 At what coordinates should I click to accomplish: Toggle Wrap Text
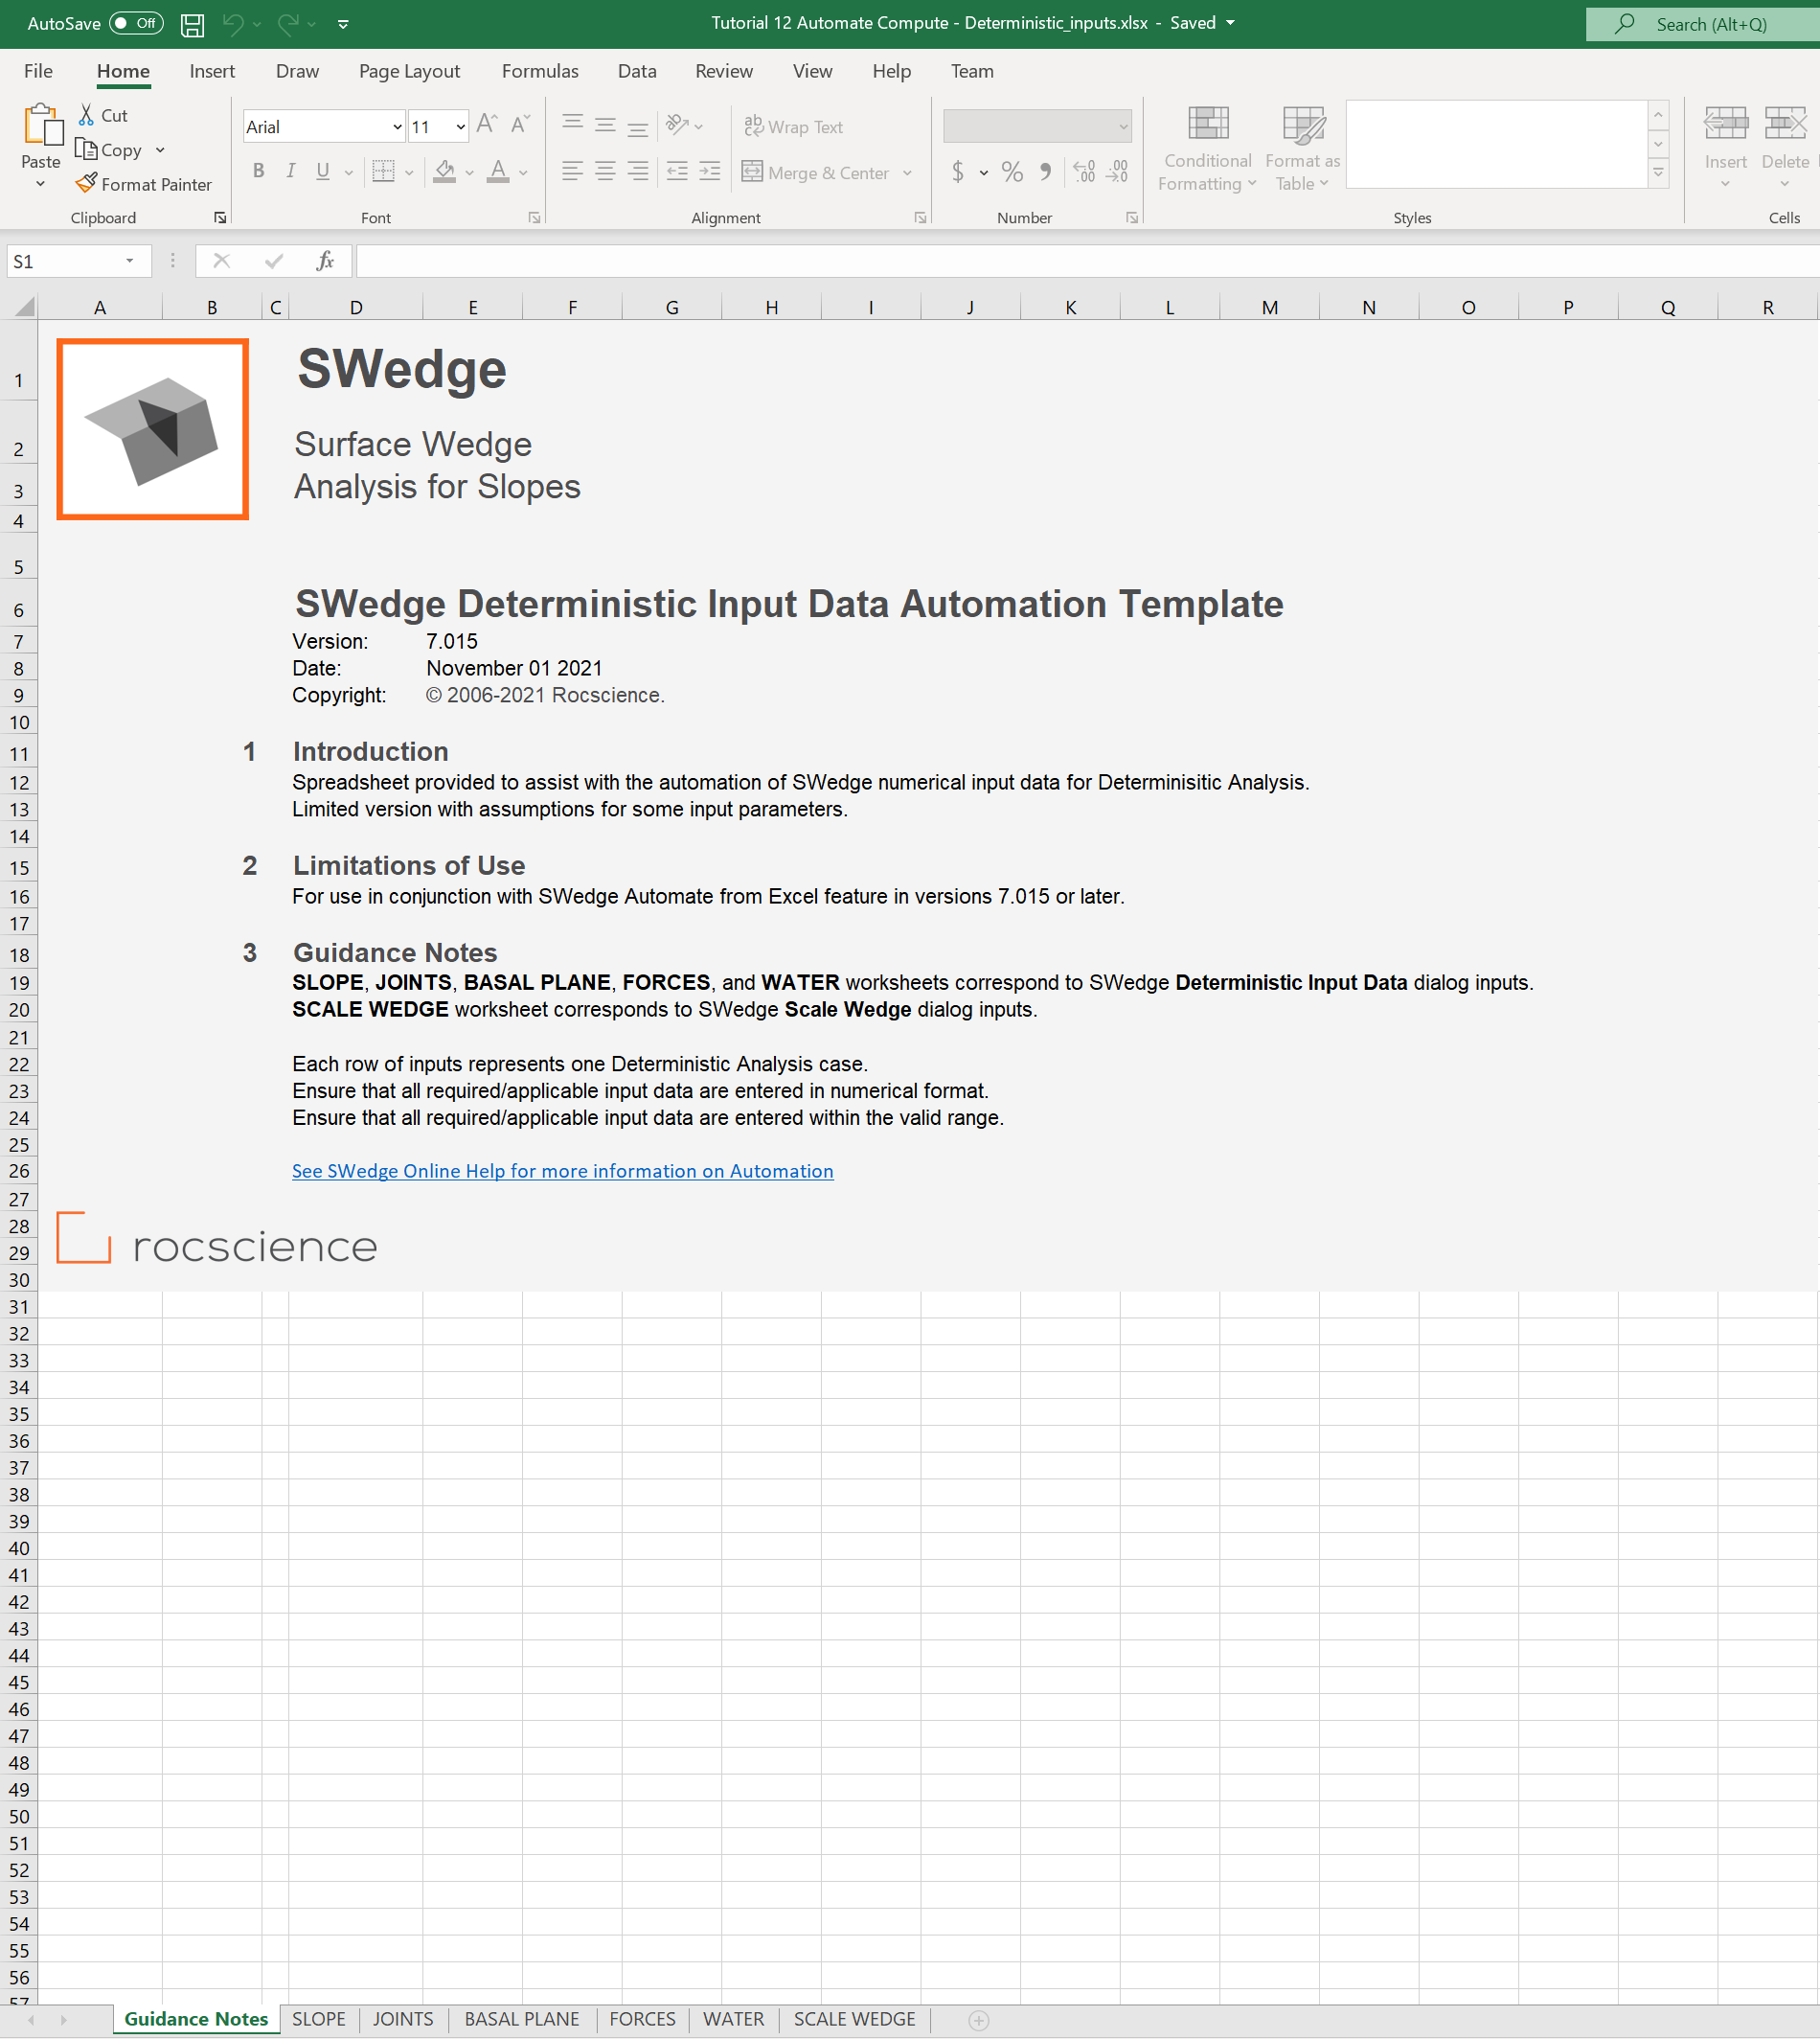[794, 126]
